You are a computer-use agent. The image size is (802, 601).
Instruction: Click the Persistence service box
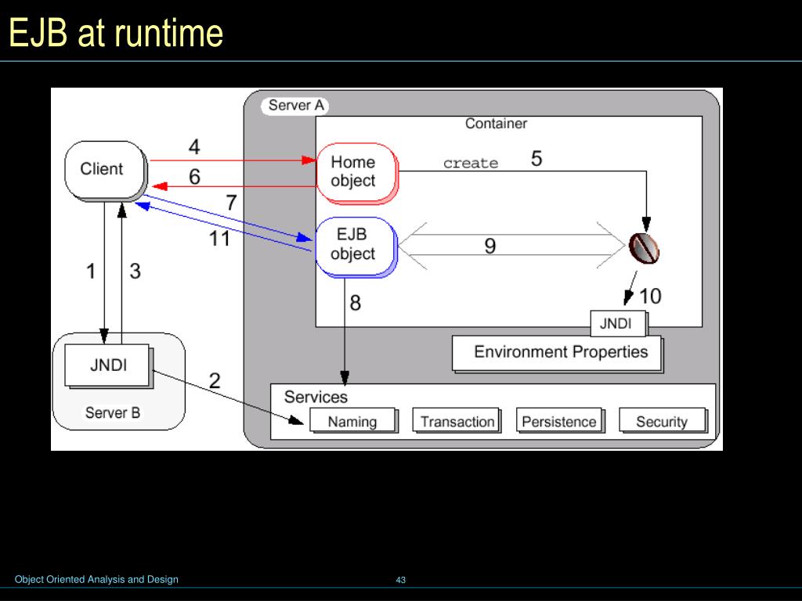coord(560,421)
